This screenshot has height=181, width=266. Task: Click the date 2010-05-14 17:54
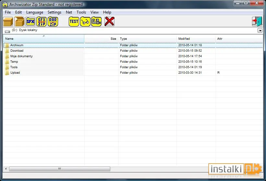click(190, 56)
